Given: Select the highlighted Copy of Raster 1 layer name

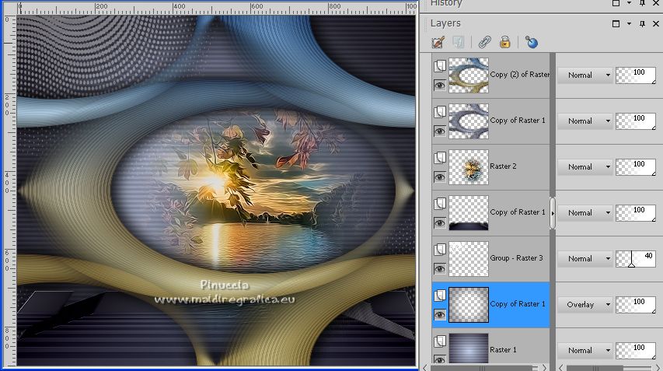Looking at the screenshot, I should point(518,304).
